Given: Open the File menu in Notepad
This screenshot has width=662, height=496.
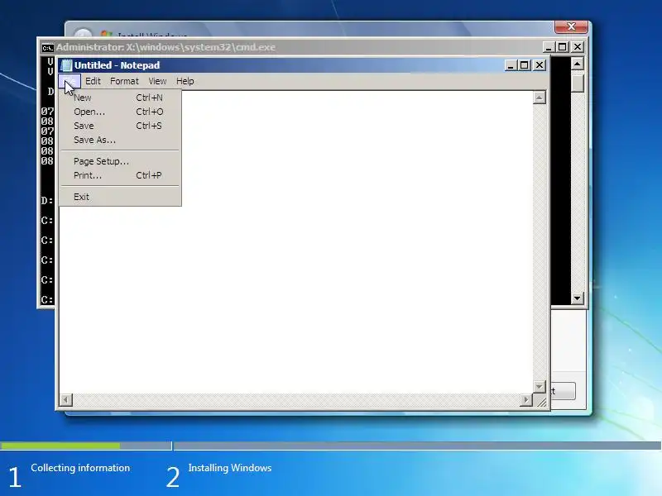Looking at the screenshot, I should click(x=70, y=81).
